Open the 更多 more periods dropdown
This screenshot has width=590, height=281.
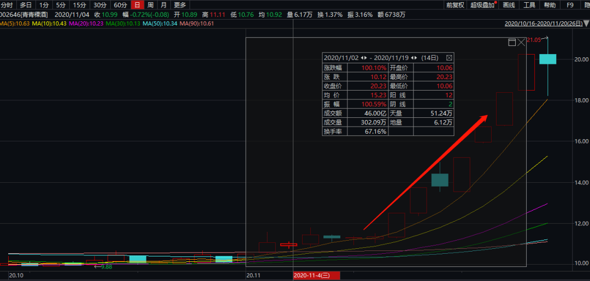point(180,5)
